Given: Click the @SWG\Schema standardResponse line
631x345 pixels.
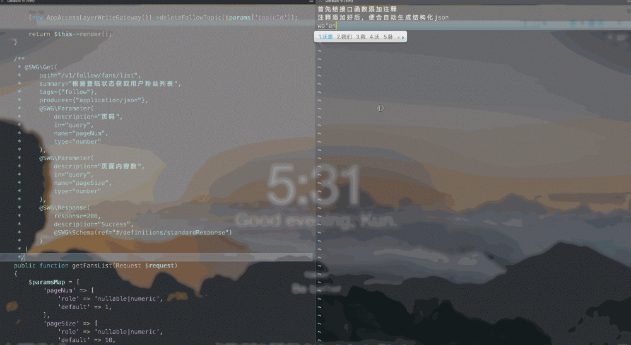Looking at the screenshot, I should [x=143, y=232].
